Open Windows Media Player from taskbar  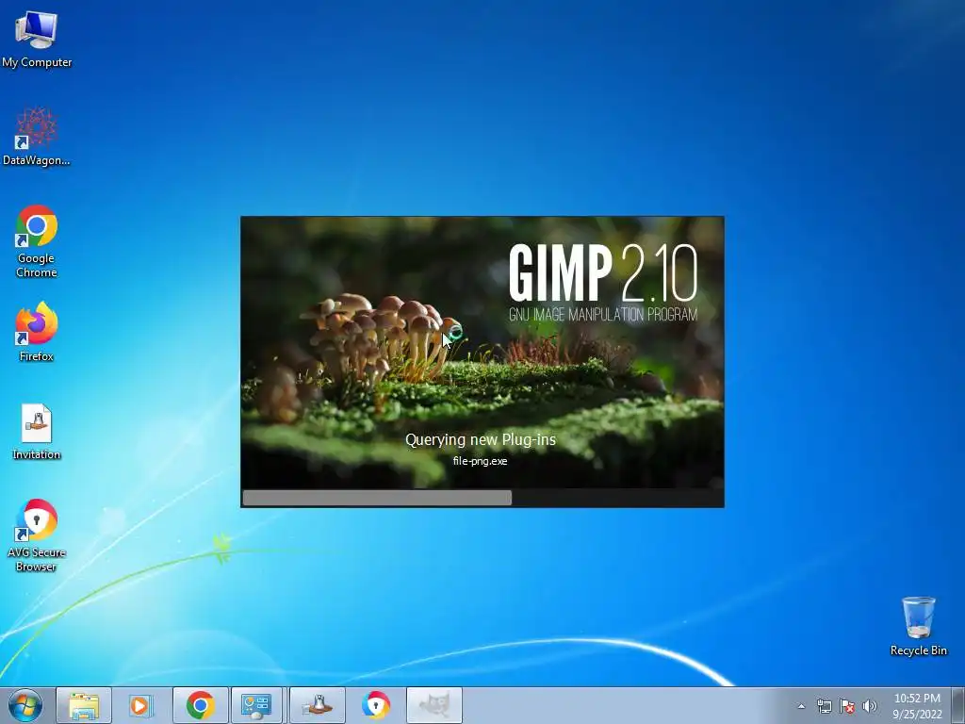pyautogui.click(x=141, y=705)
